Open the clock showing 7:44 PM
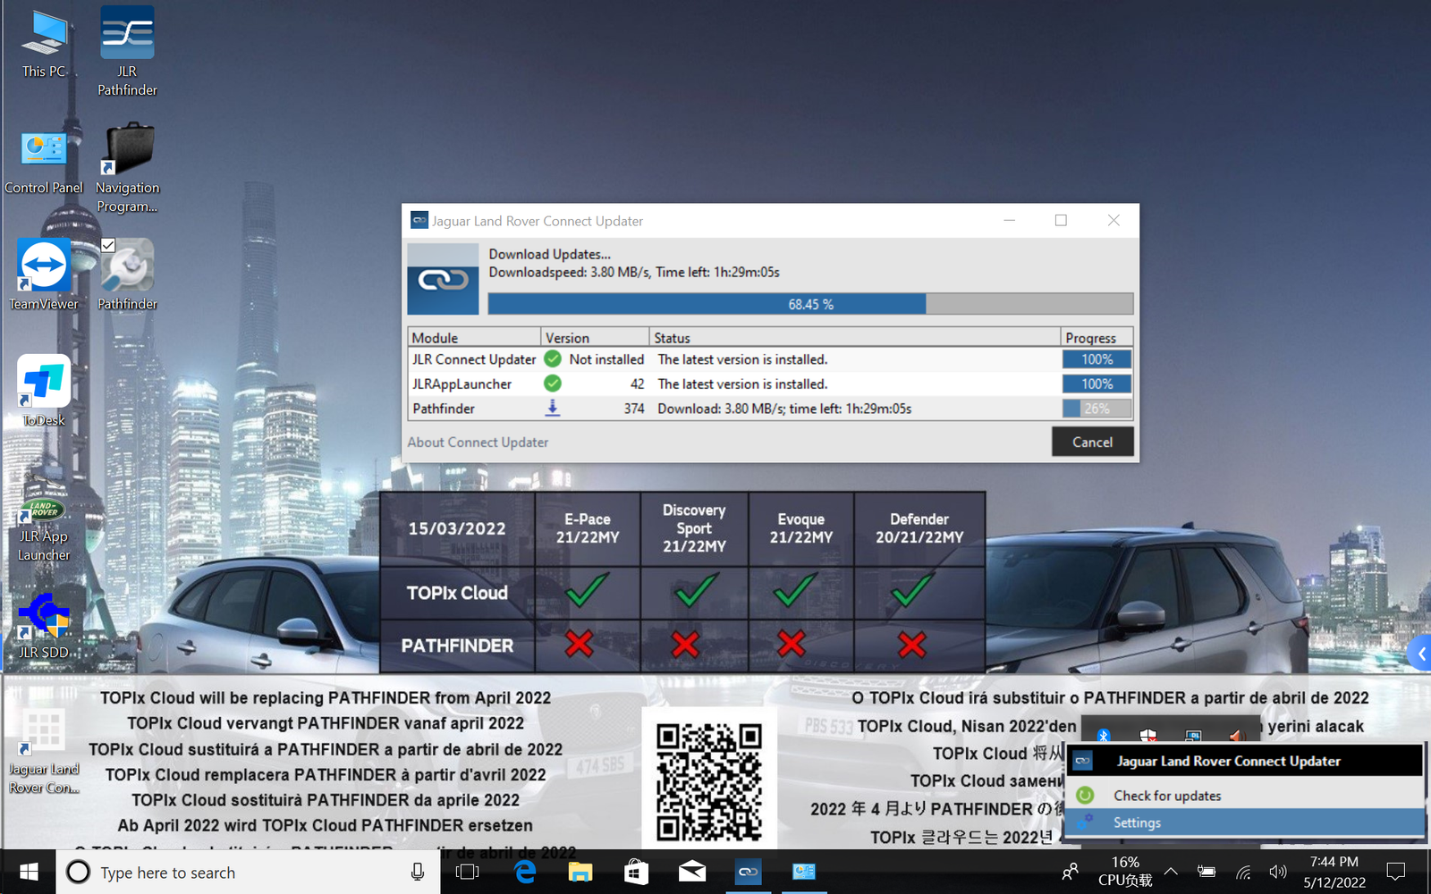 point(1334,872)
